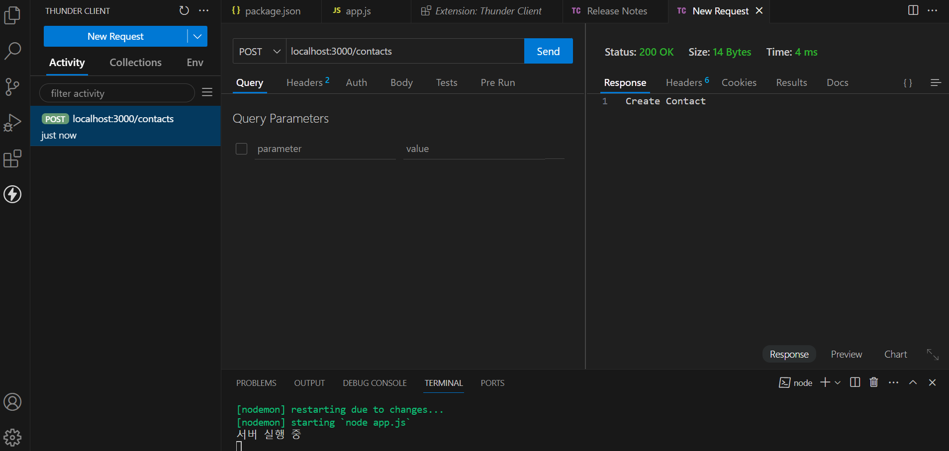
Task: Format the response using the {} icon
Action: tap(907, 82)
